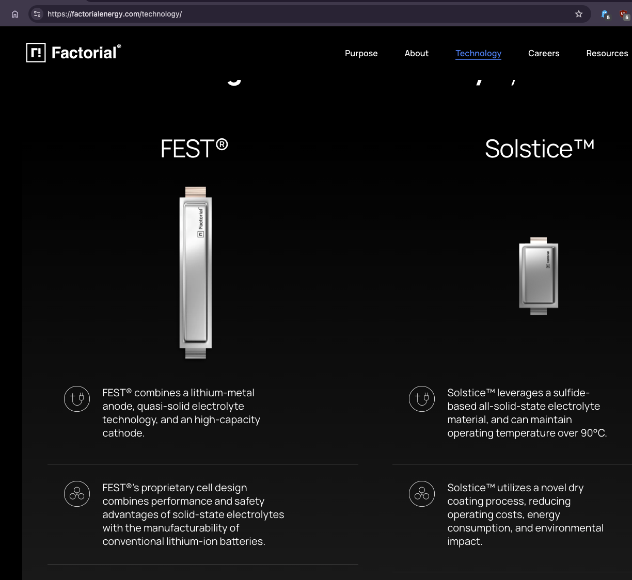Image resolution: width=632 pixels, height=580 pixels.
Task: Bookmark this page with the star icon
Action: point(579,14)
